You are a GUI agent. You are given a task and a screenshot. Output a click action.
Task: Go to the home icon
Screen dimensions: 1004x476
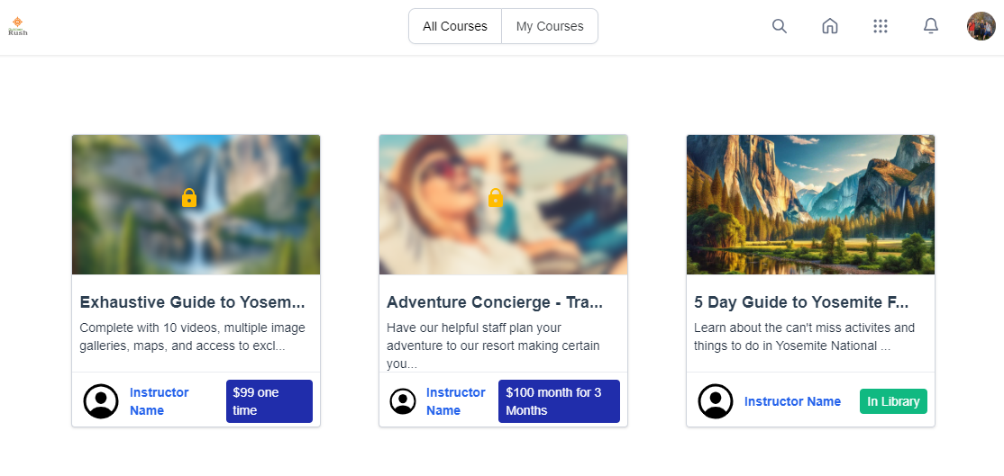(x=830, y=26)
